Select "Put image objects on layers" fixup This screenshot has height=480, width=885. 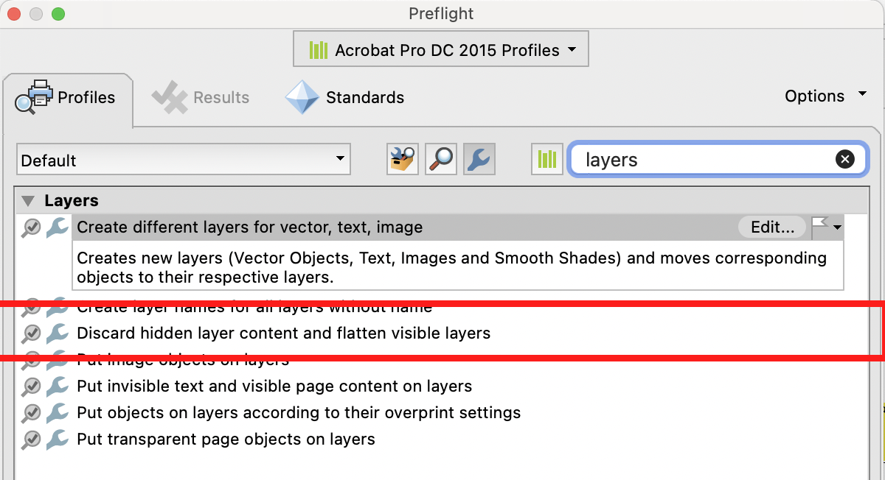[183, 359]
